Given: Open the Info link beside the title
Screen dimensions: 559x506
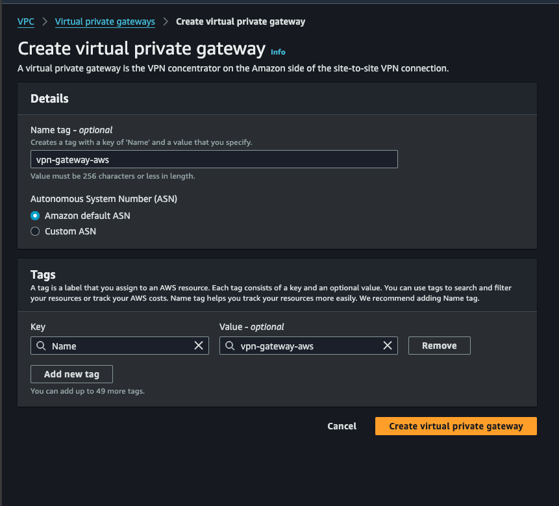Looking at the screenshot, I should point(278,52).
